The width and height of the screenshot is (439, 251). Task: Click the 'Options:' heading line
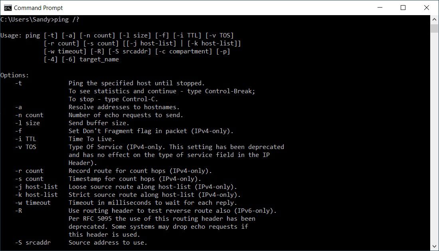[15, 75]
